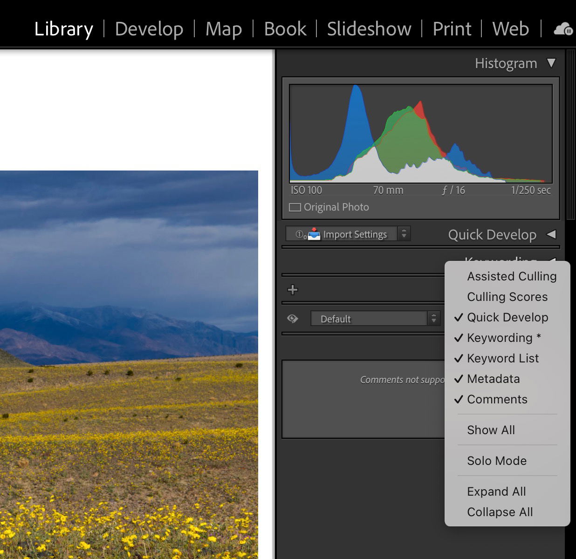
Task: Click the right panel scrollbar
Action: pyautogui.click(x=570, y=135)
